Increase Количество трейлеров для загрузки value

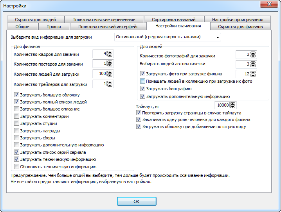point(110,82)
